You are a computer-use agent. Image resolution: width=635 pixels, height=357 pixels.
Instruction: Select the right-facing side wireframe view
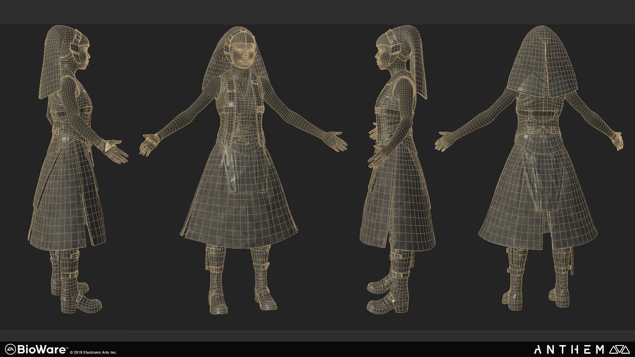(x=78, y=170)
